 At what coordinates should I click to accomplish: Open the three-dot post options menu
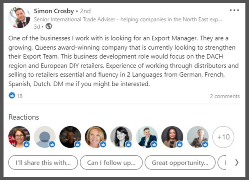coord(234,11)
